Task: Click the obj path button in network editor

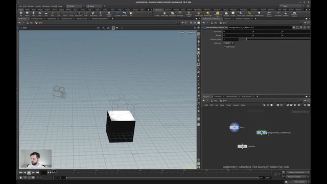Action: click(x=214, y=101)
